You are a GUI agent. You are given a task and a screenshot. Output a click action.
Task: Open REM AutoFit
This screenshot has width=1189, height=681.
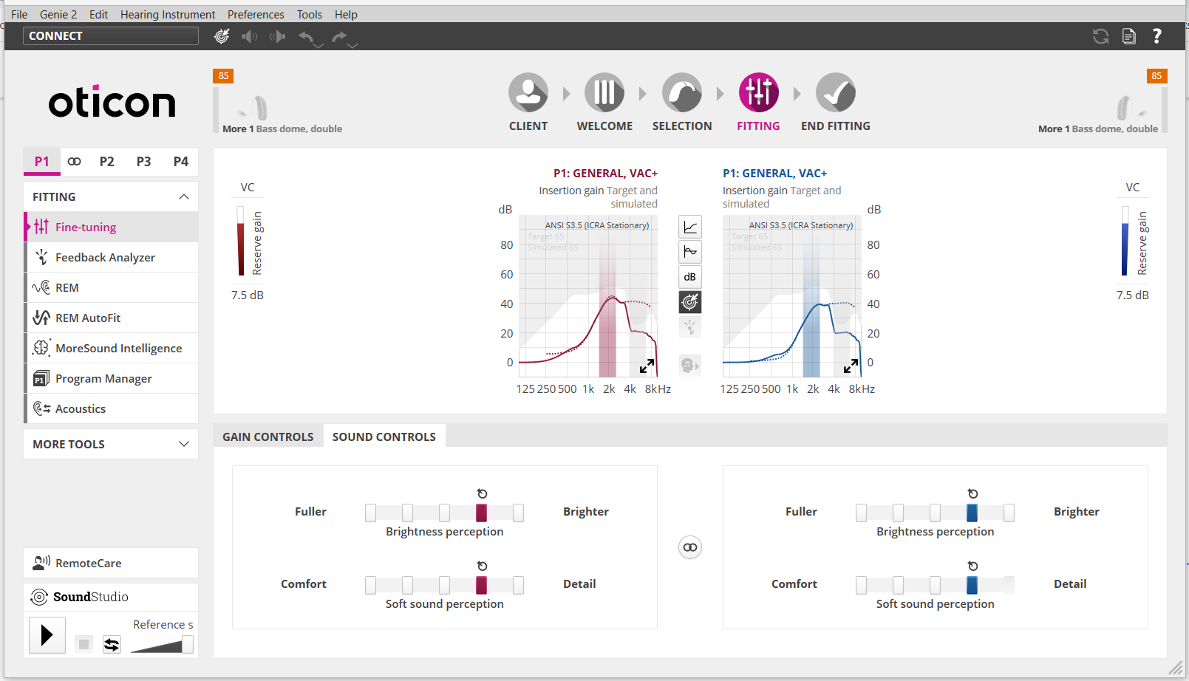[111, 318]
